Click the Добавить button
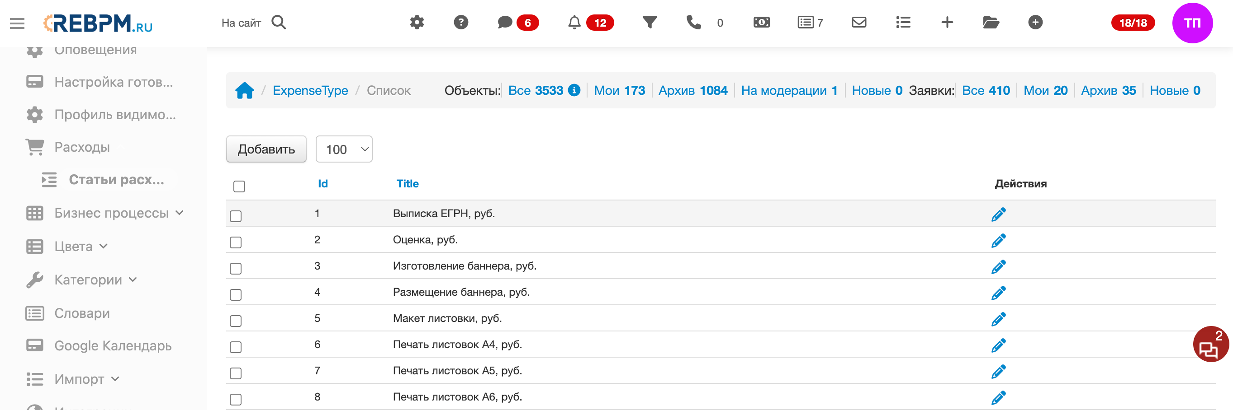 (266, 149)
